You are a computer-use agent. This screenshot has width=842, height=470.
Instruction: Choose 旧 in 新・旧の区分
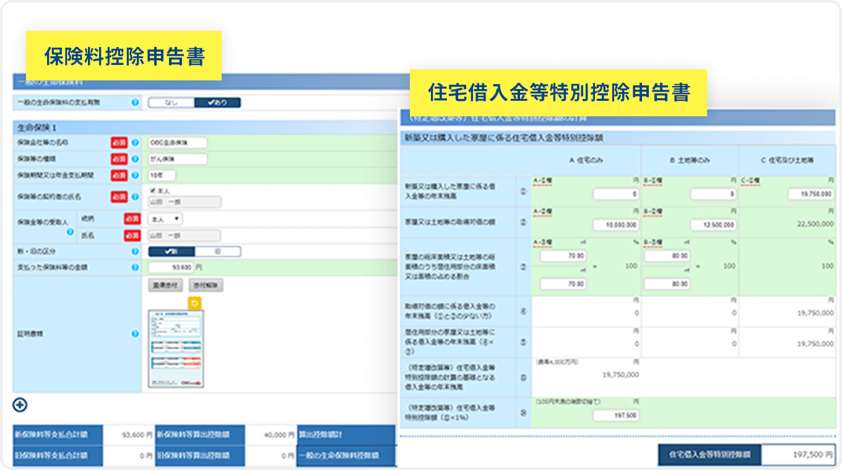217,252
